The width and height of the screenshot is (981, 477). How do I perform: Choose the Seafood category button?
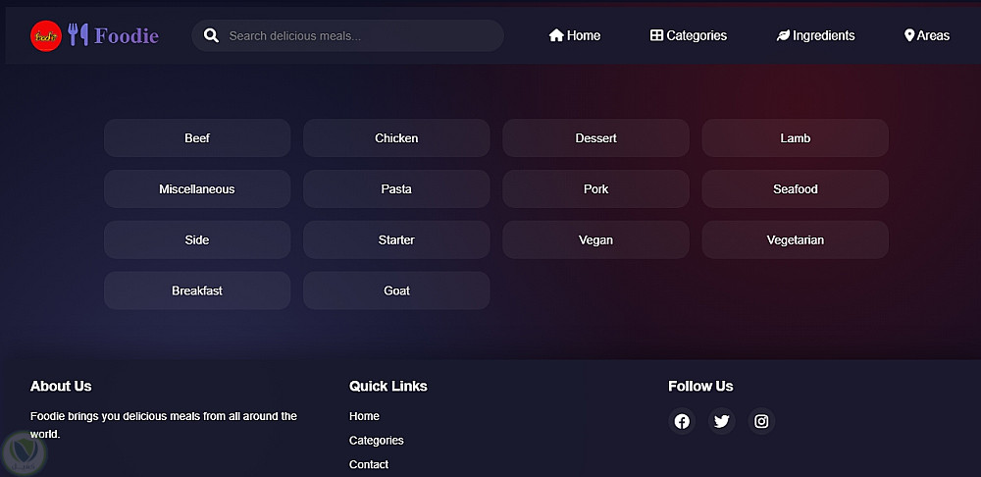click(x=795, y=189)
